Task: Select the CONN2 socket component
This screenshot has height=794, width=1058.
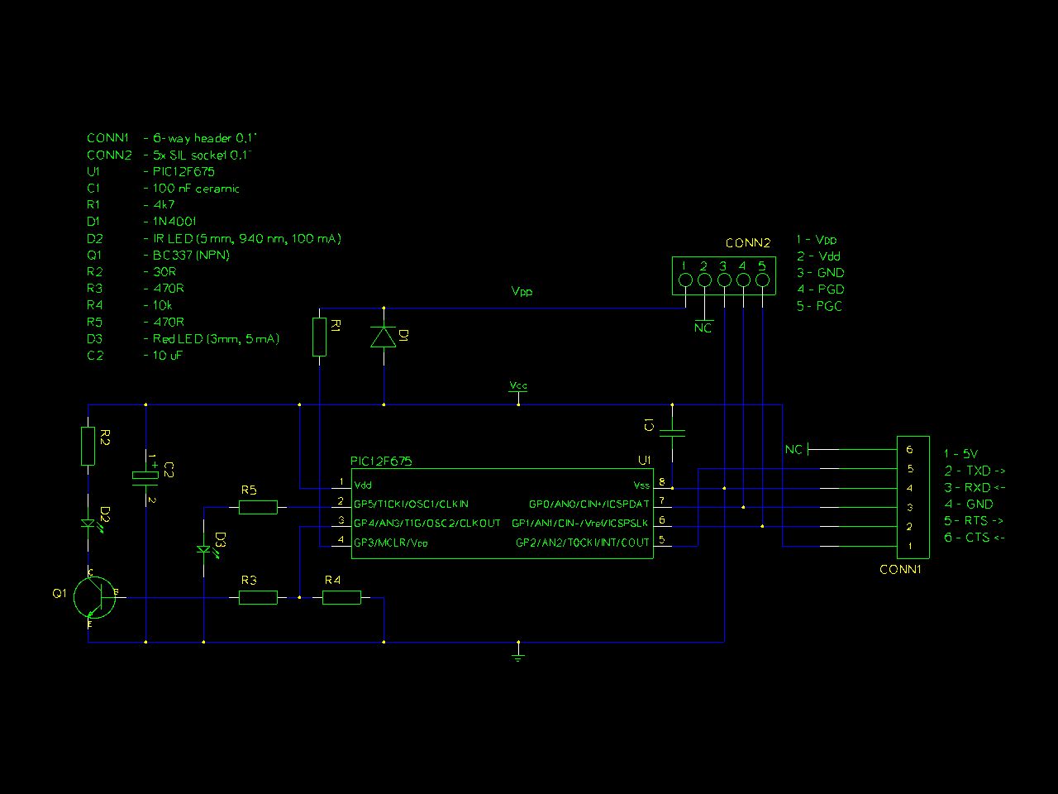Action: click(x=724, y=274)
